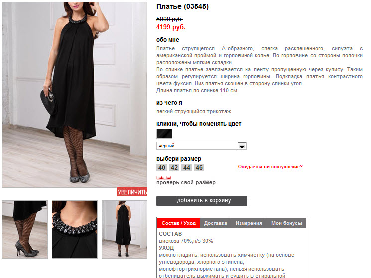Choose size 46
Viewport: 371px width, 278px height.
(199, 168)
